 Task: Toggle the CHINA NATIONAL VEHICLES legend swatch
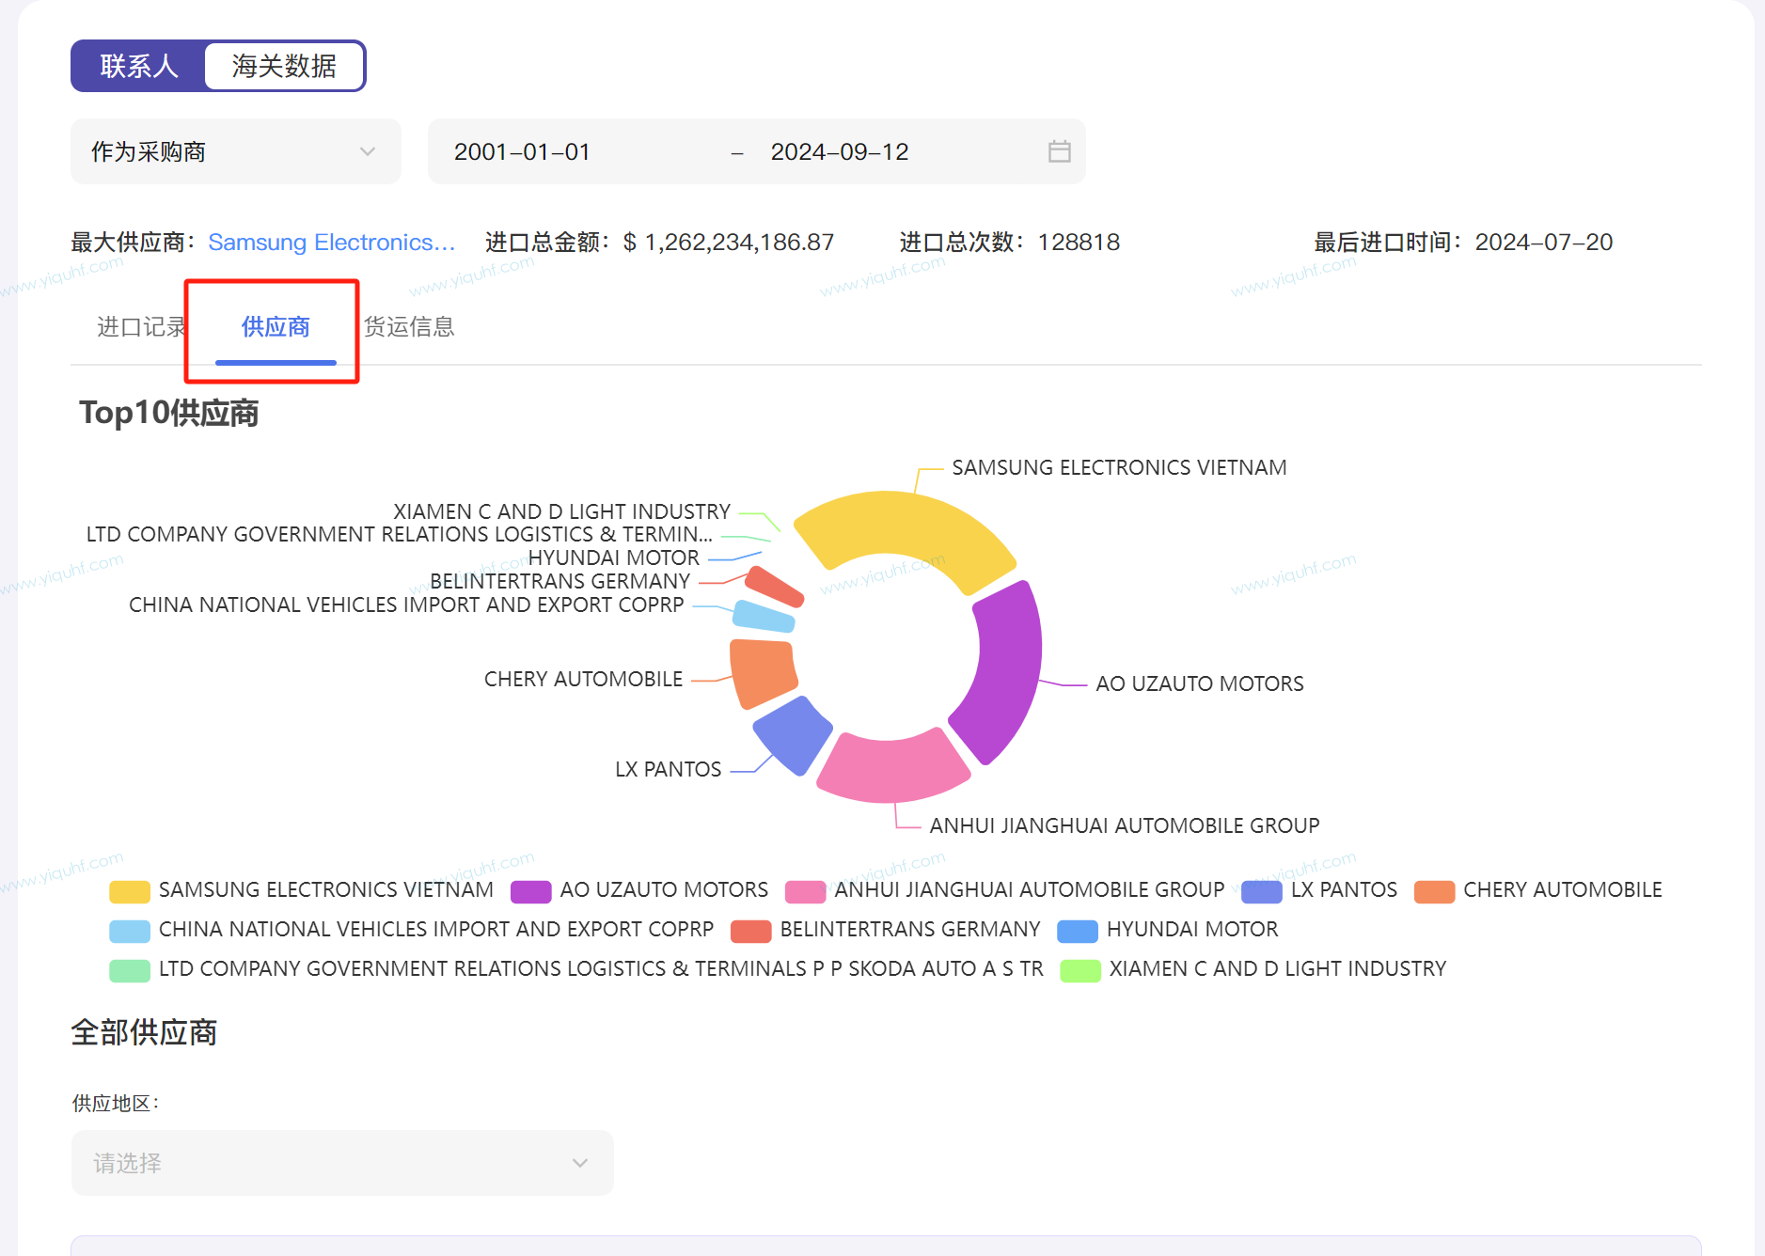click(x=130, y=931)
